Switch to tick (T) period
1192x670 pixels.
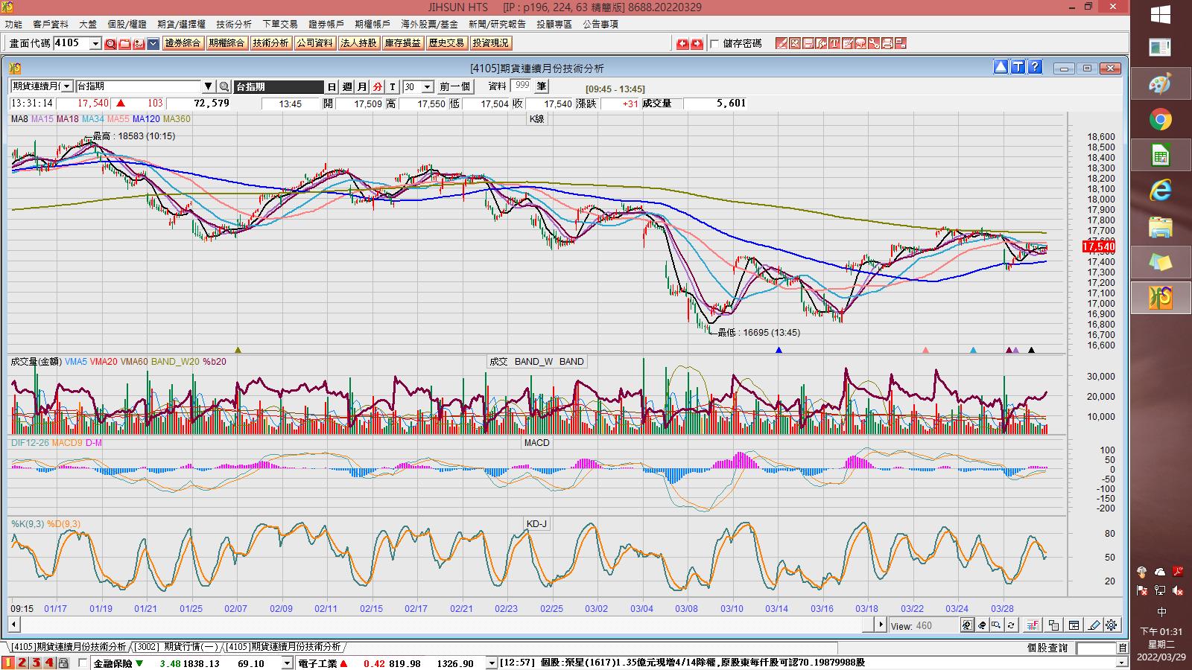[x=393, y=87]
